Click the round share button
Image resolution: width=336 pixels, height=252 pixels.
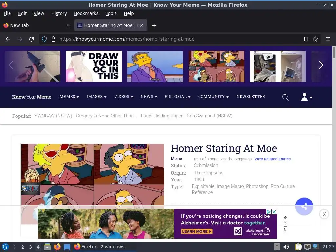[304, 206]
